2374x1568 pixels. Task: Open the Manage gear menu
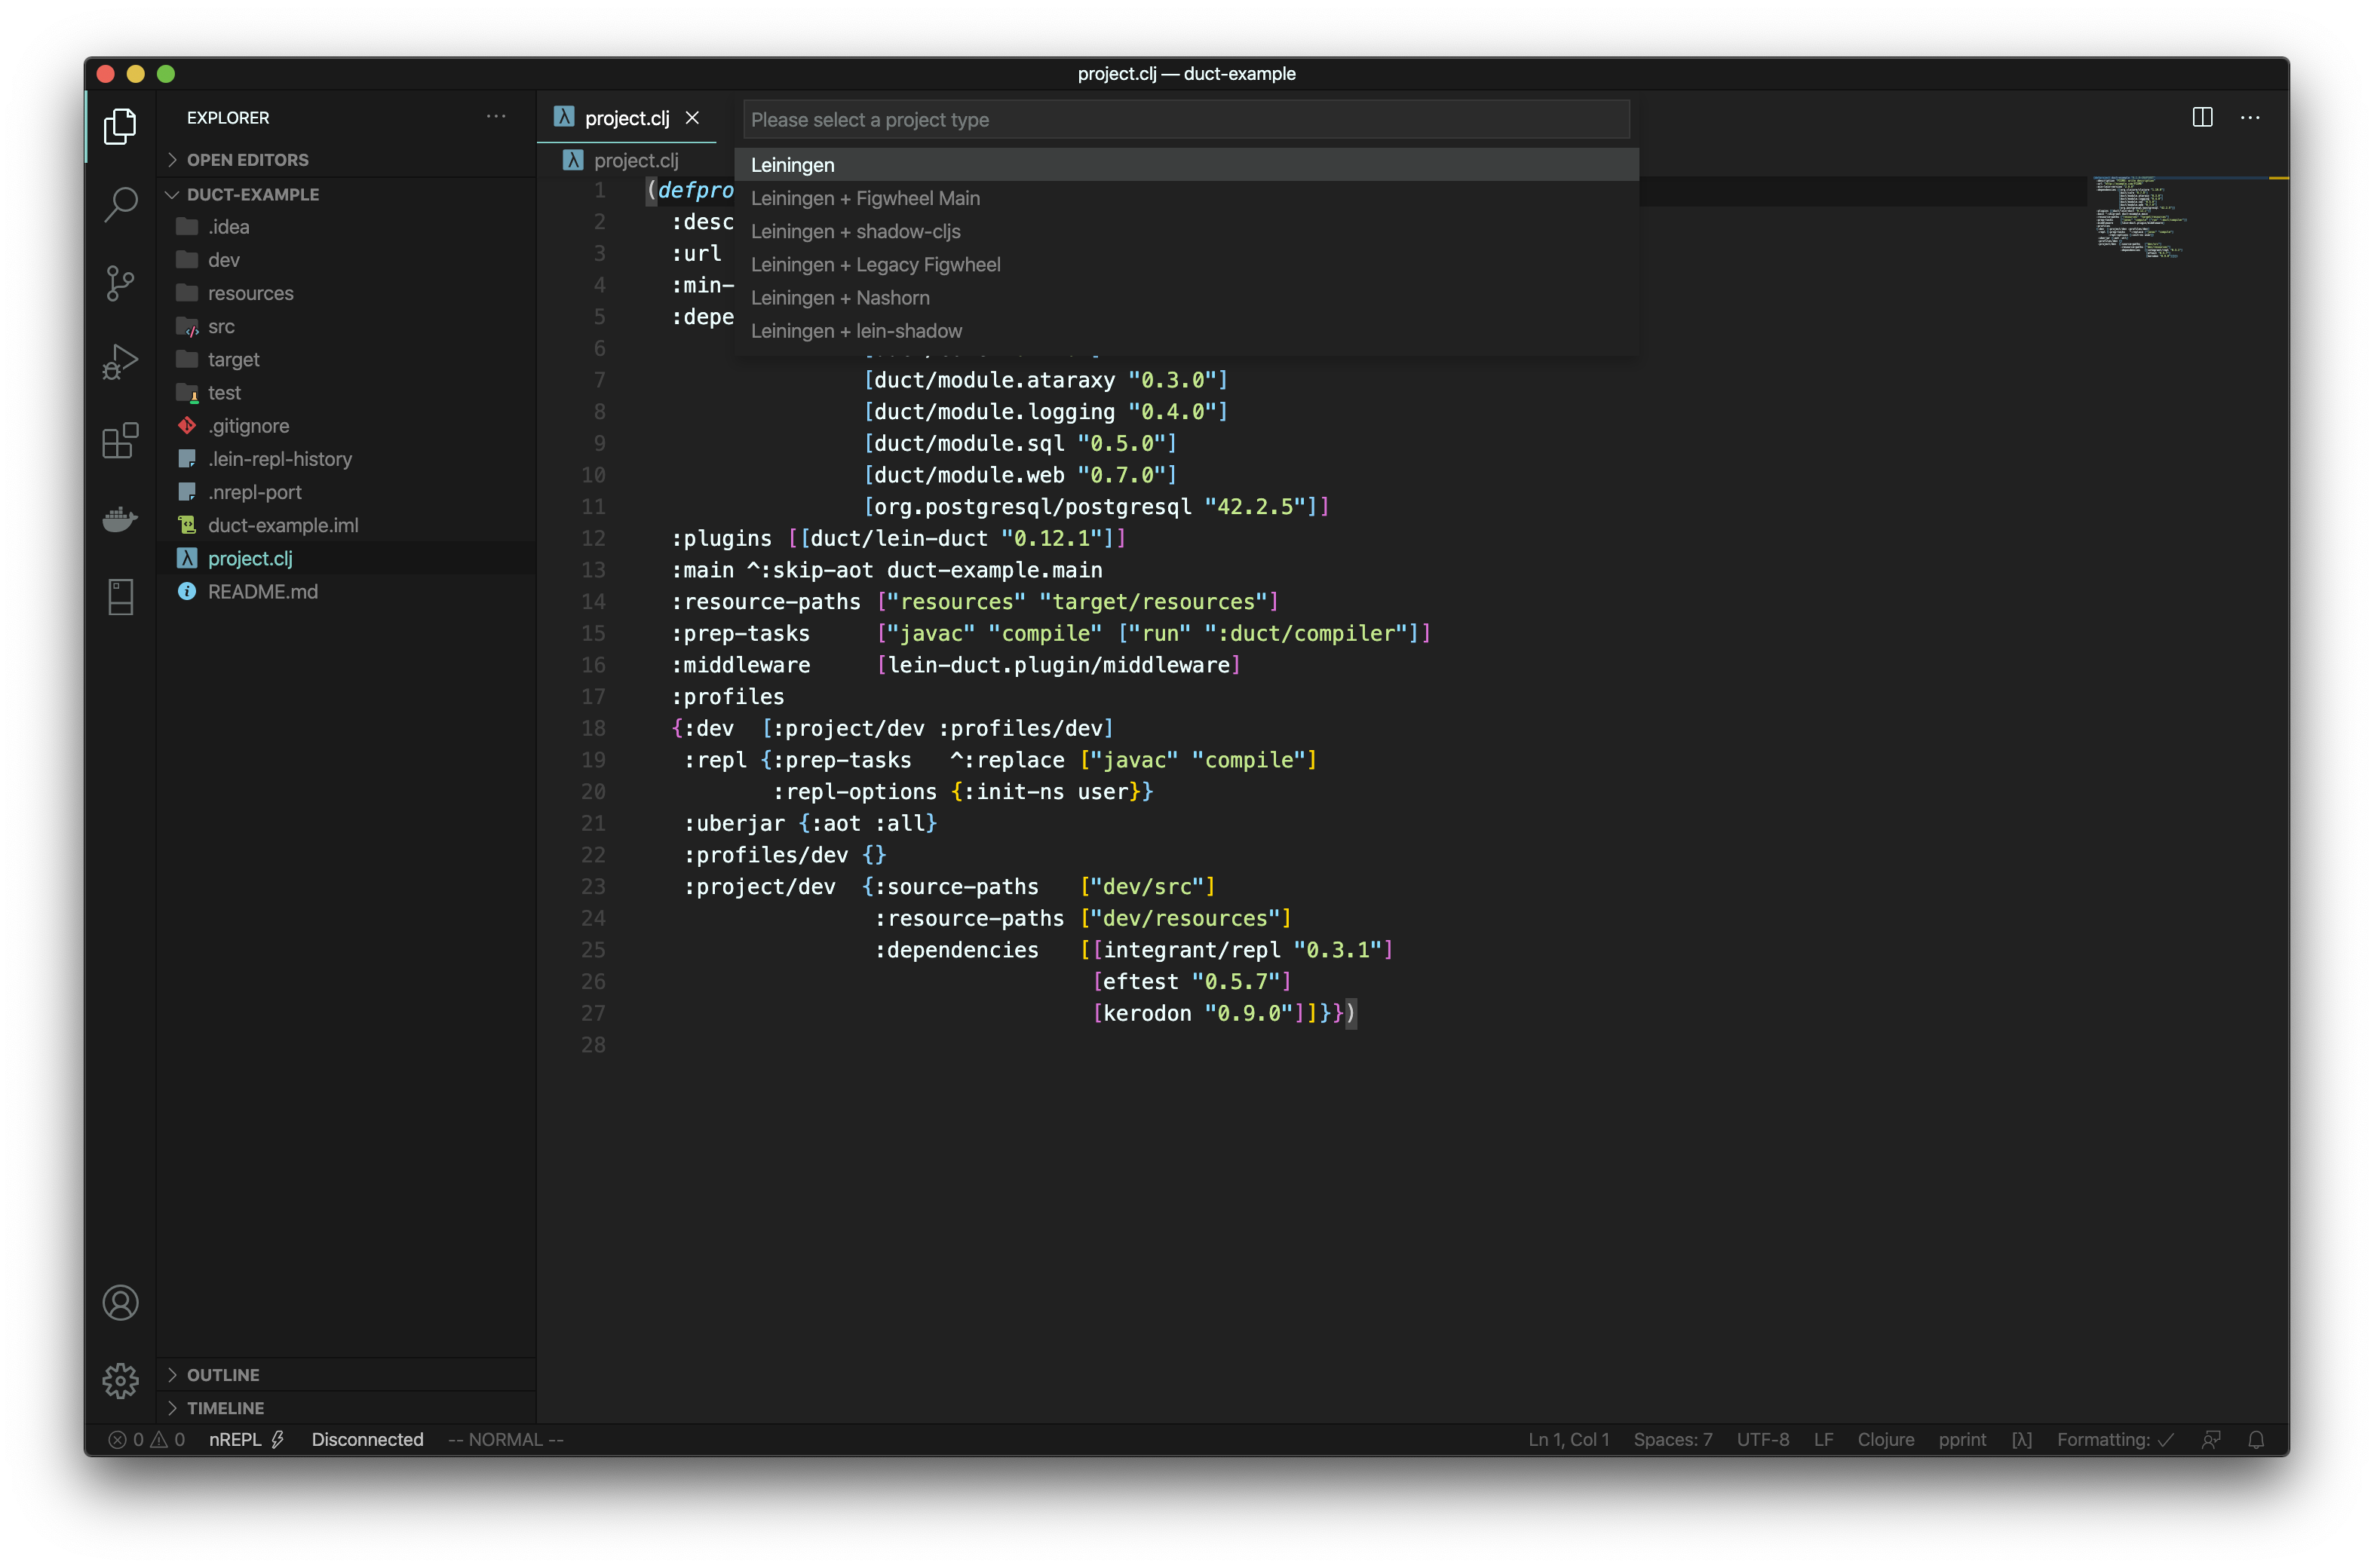coord(120,1380)
